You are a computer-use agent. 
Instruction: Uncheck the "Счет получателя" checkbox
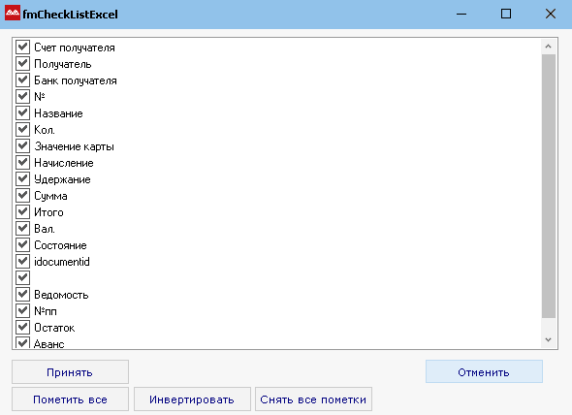click(22, 47)
